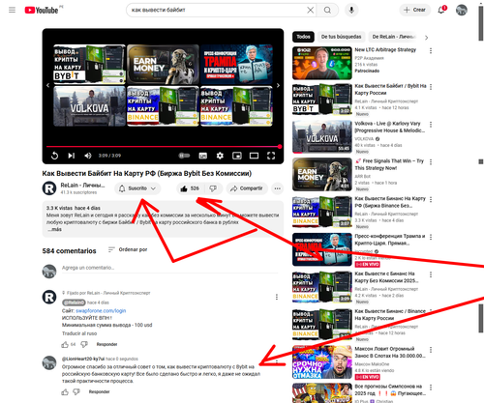Like the video with 526 likes
Image resolution: width=484 pixels, height=403 pixels.
190,188
